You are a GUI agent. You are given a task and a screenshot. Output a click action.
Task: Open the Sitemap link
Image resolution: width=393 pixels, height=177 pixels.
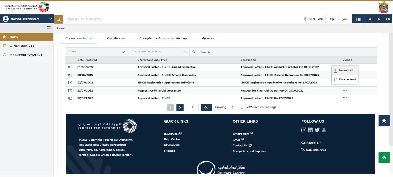170,151
